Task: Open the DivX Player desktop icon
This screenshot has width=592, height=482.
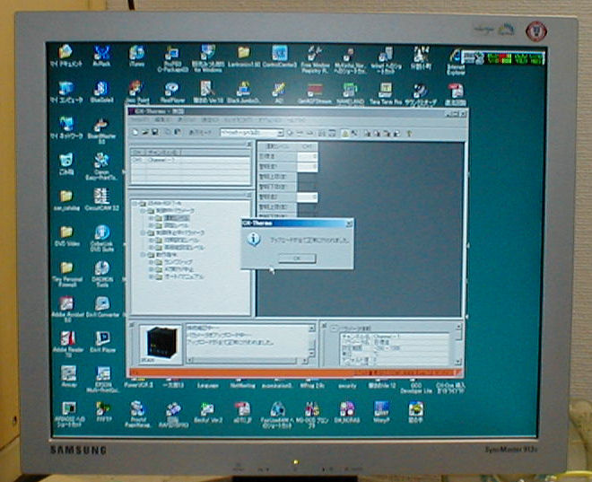Action: [102, 342]
